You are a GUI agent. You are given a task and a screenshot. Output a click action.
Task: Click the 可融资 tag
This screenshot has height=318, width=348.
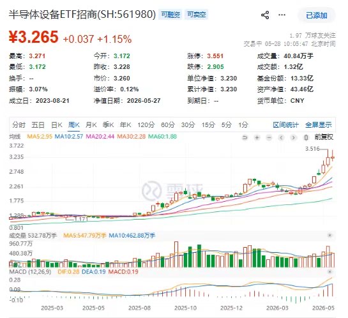(170, 15)
